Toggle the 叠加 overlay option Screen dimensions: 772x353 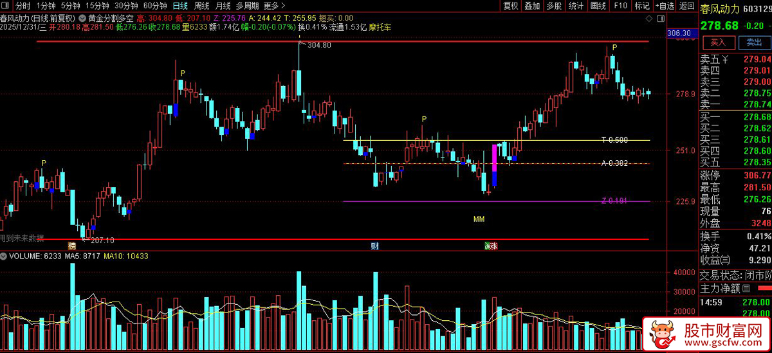pyautogui.click(x=532, y=6)
